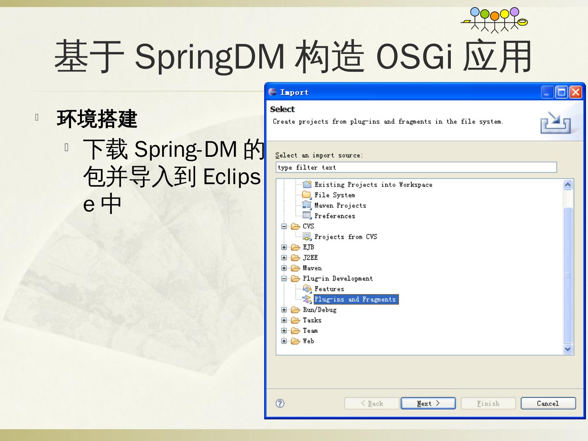Click the import list vertical scrollbar thumb
Screen dimensions: 588x441
[x=568, y=275]
